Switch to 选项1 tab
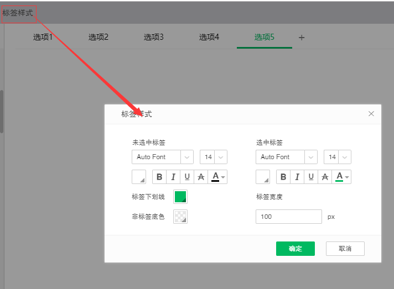The height and width of the screenshot is (289, 394). tap(43, 38)
